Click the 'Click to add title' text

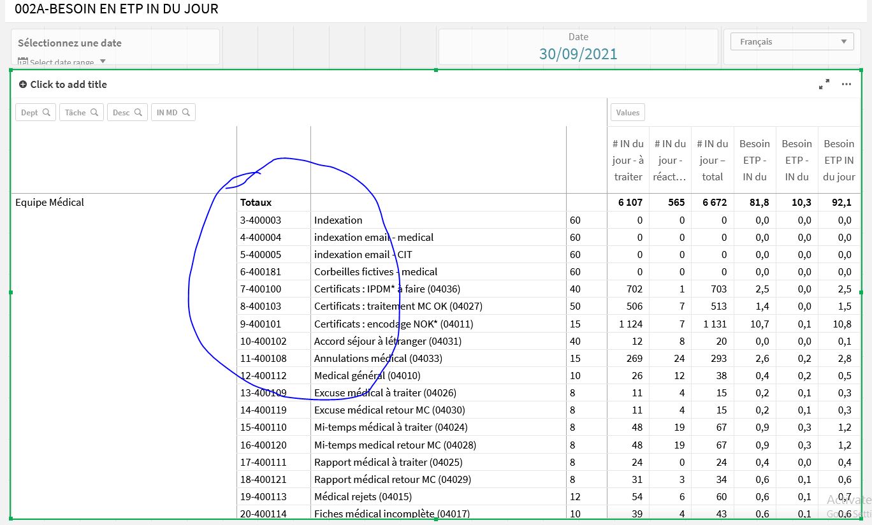pyautogui.click(x=68, y=84)
